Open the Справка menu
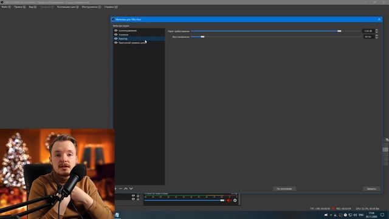389x219 pixels. pyautogui.click(x=111, y=7)
